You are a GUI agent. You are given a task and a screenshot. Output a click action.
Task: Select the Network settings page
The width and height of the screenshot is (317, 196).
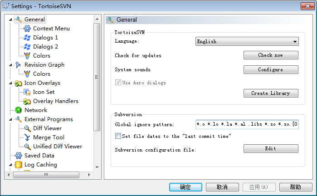pyautogui.click(x=36, y=110)
